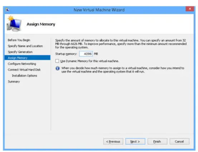198x152 pixels.
Task: Open Installation Options sub-step
Action: [24, 75]
